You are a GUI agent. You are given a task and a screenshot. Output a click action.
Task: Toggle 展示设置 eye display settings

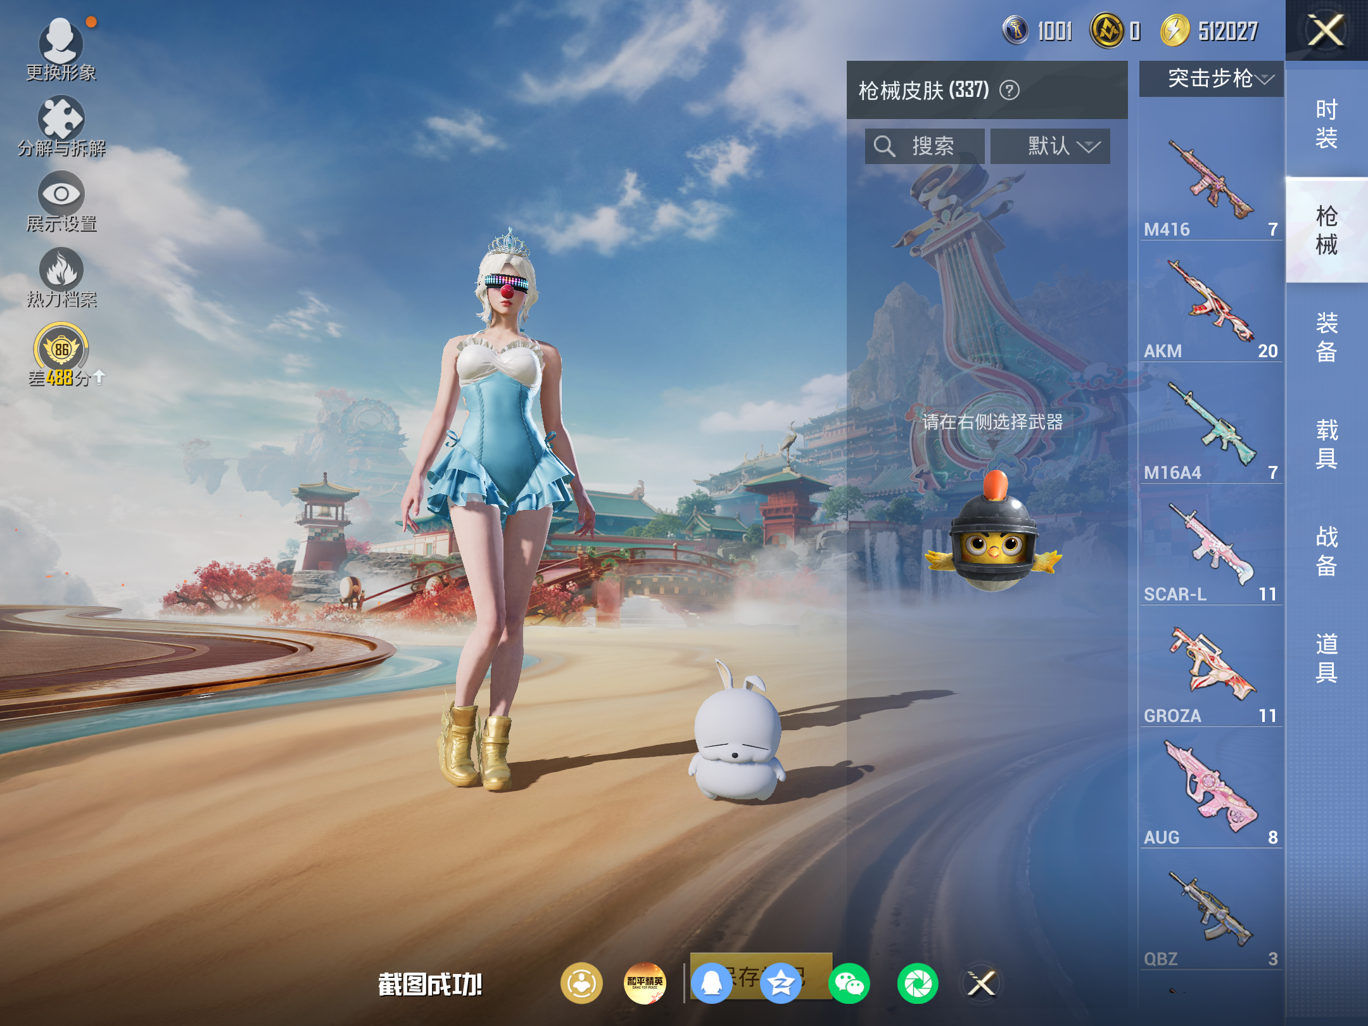(x=61, y=194)
